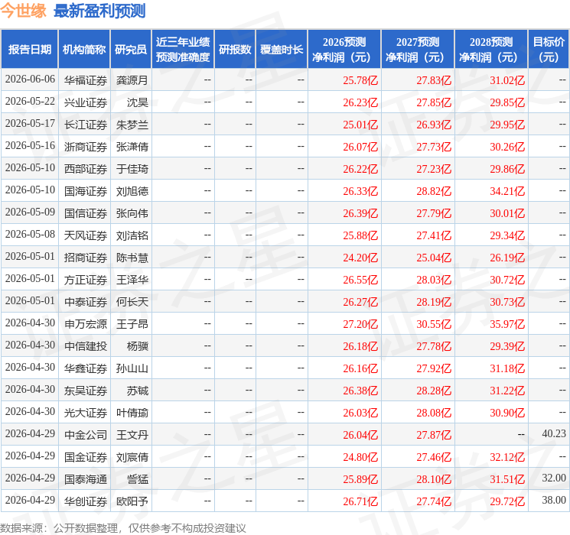
Task: Click the 研究员 column header
Action: click(131, 50)
